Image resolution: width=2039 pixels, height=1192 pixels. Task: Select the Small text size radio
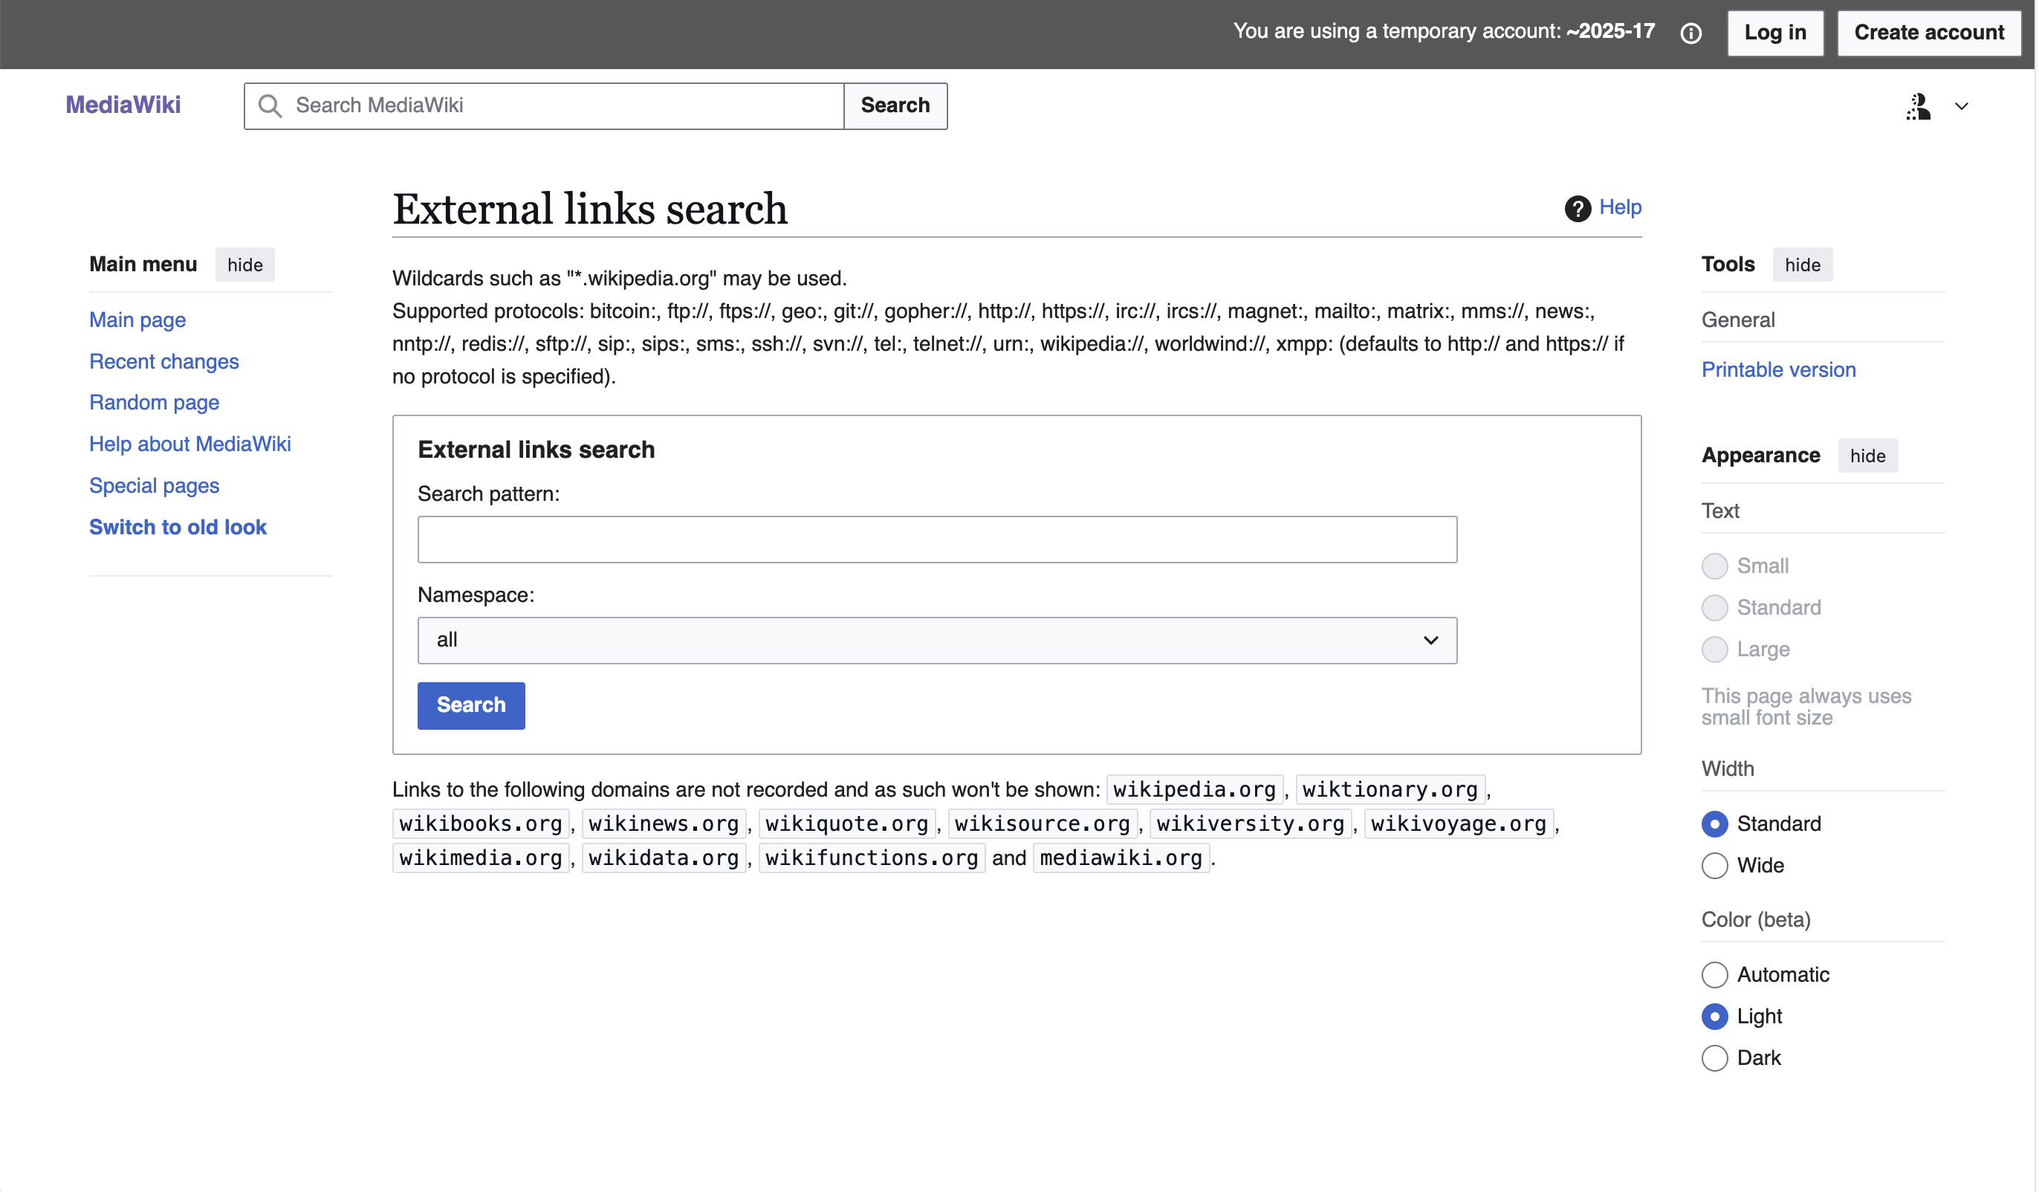point(1714,566)
